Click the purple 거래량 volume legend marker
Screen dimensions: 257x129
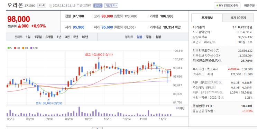point(177,108)
